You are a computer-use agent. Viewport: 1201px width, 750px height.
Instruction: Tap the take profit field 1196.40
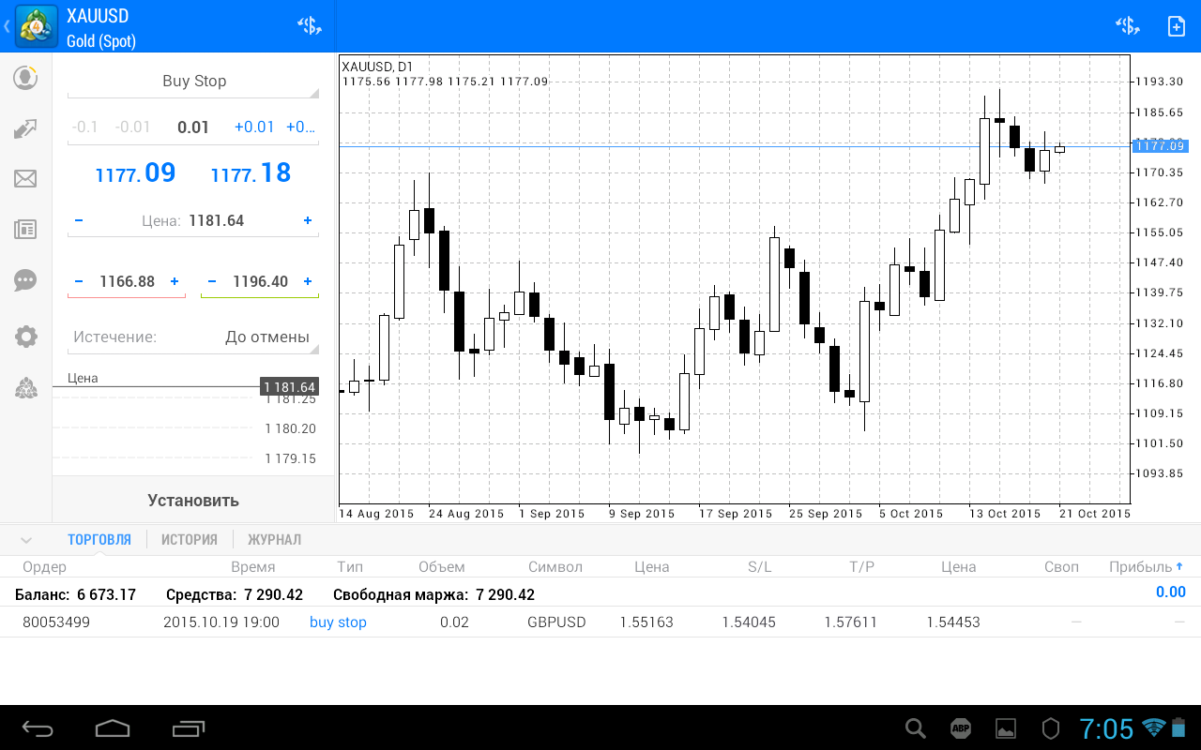(x=260, y=281)
